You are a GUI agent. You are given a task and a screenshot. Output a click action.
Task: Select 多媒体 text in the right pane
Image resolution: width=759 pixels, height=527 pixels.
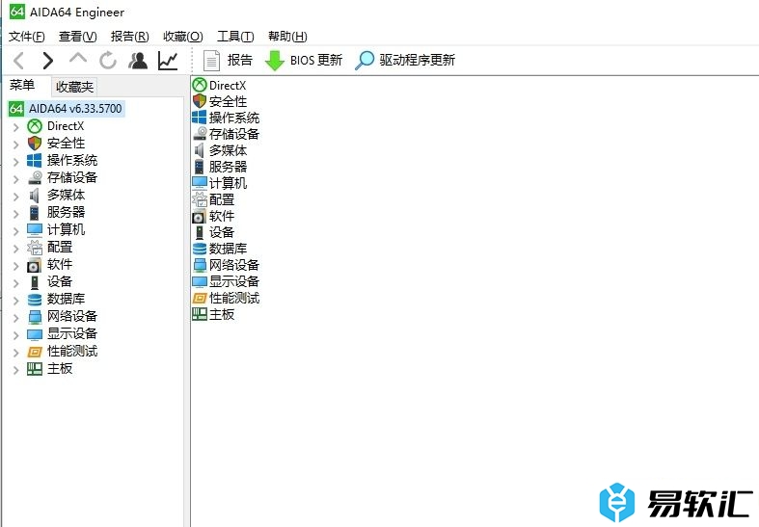(228, 151)
